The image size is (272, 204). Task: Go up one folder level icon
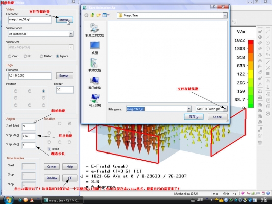pyautogui.click(x=92, y=15)
